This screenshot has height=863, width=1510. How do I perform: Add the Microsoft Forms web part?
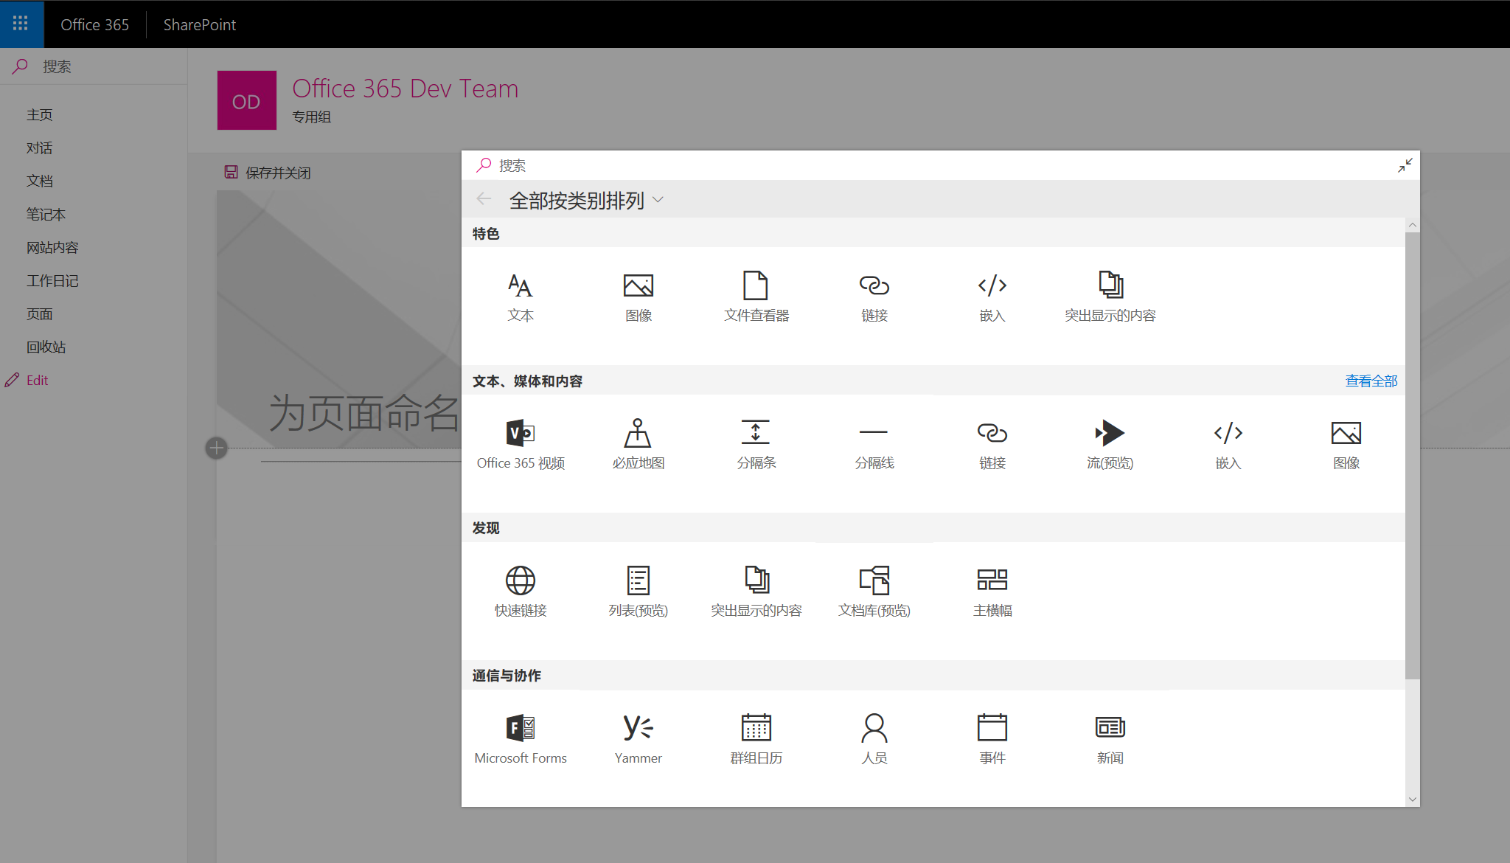point(521,736)
